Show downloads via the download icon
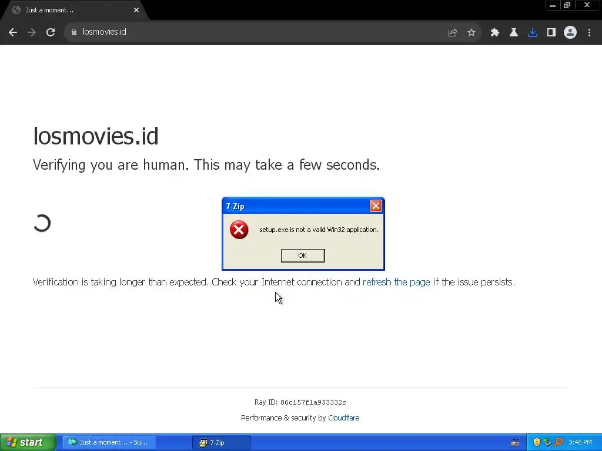The width and height of the screenshot is (602, 451). (533, 33)
